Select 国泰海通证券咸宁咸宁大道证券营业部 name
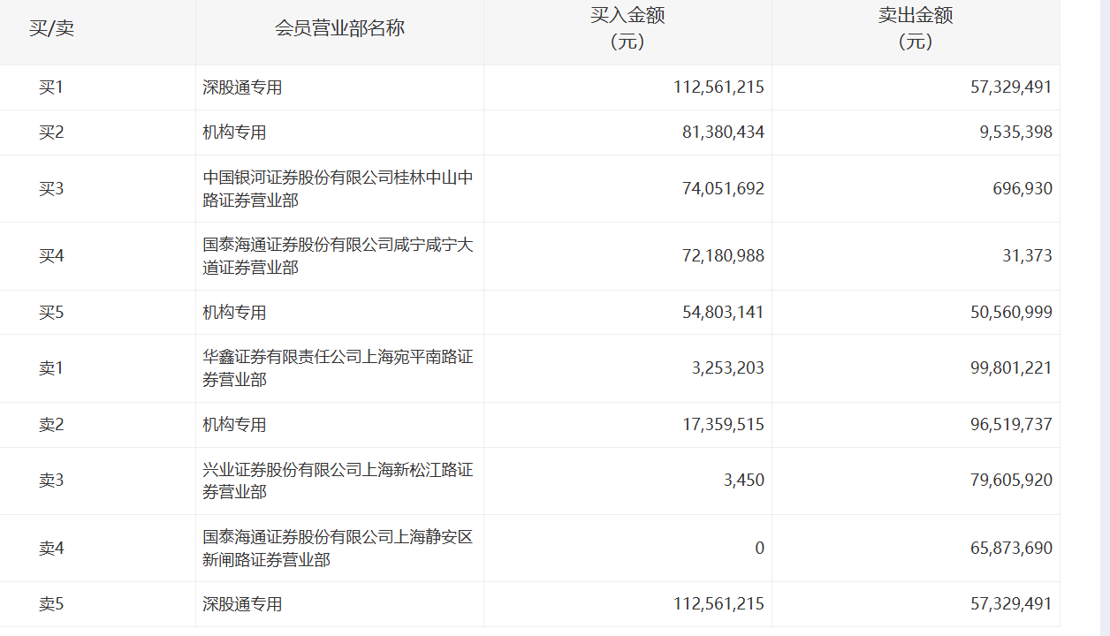The image size is (1110, 636). [338, 256]
